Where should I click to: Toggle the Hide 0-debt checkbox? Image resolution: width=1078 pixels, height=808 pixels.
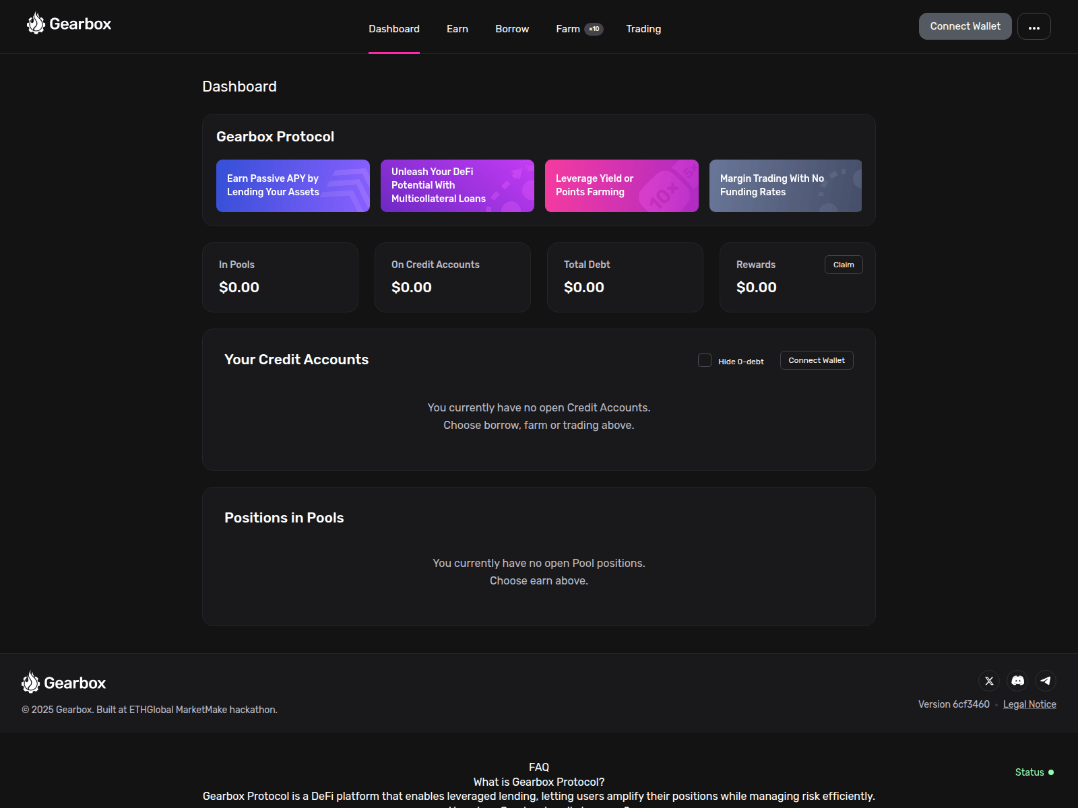[x=705, y=360]
